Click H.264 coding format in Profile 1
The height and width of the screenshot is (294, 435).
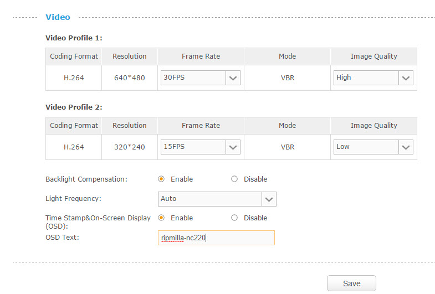(x=74, y=78)
